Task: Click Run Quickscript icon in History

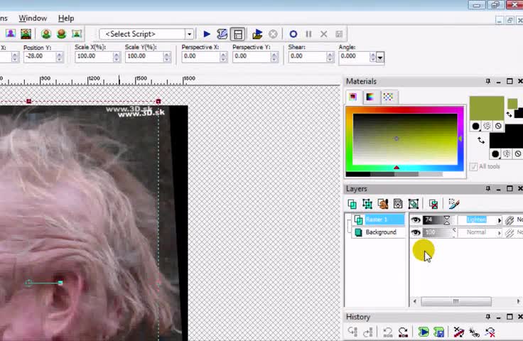Action: click(x=424, y=332)
